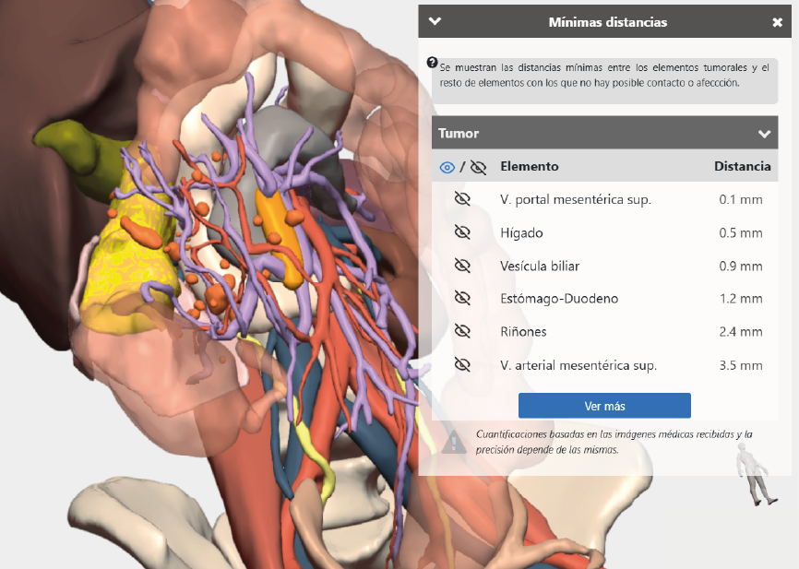The image size is (799, 569).
Task: Collapse the Mínimas distancias panel chevron
Action: 435,21
